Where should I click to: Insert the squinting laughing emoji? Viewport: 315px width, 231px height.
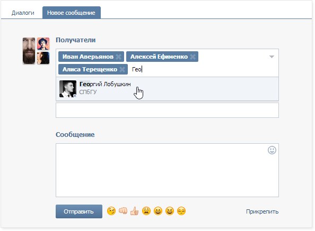170,211
